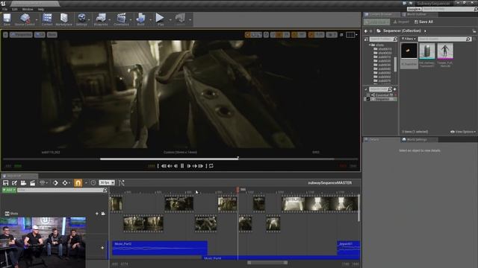478x268 pixels.
Task: Click the Render Movie clapper icon in Sequencer
Action: pos(32,182)
